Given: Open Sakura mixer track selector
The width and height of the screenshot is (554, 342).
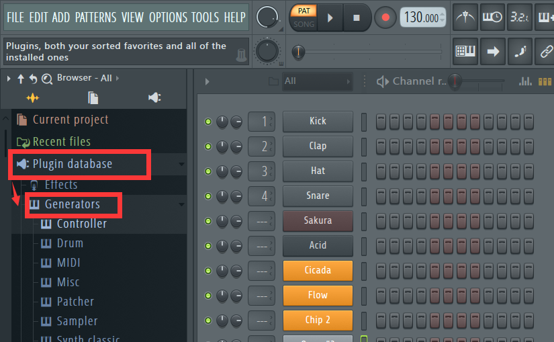Looking at the screenshot, I should point(261,221).
